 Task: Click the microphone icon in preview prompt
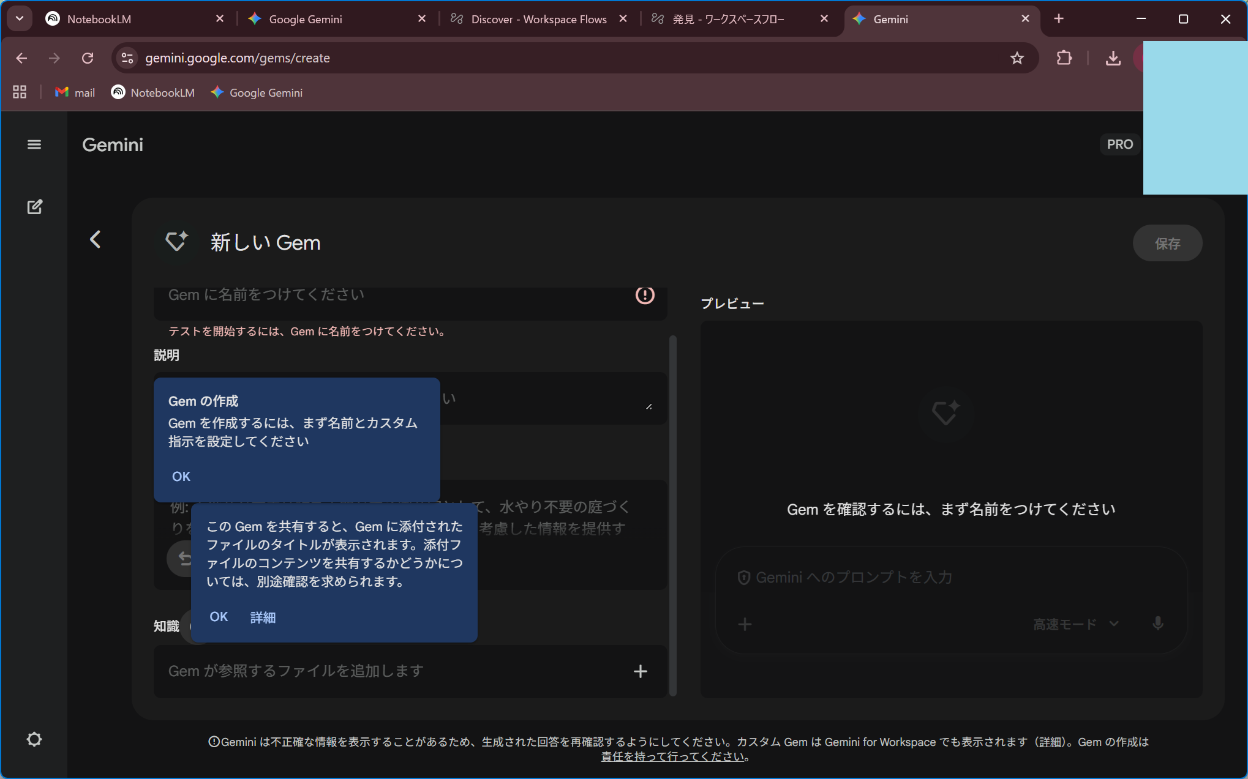1157,624
